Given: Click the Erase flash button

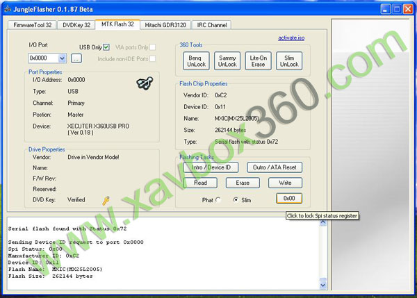Looking at the screenshot, I should pos(243,183).
